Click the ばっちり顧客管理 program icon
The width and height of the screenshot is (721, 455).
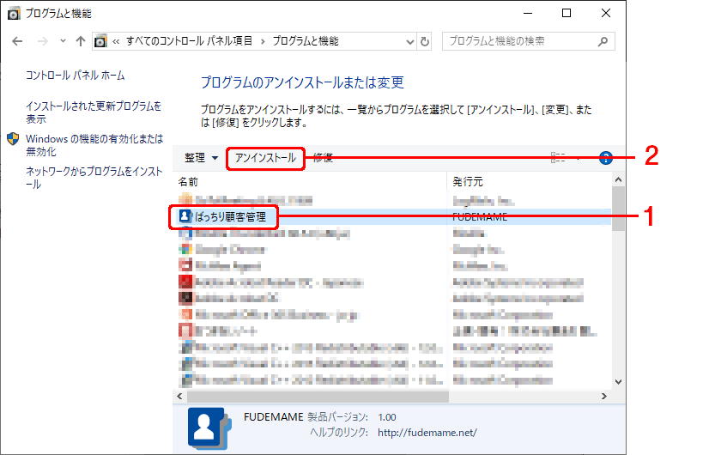185,215
